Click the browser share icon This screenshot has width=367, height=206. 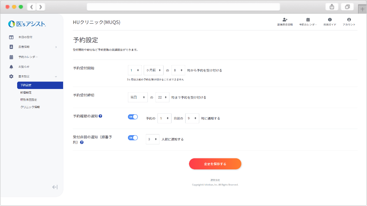coord(332,7)
